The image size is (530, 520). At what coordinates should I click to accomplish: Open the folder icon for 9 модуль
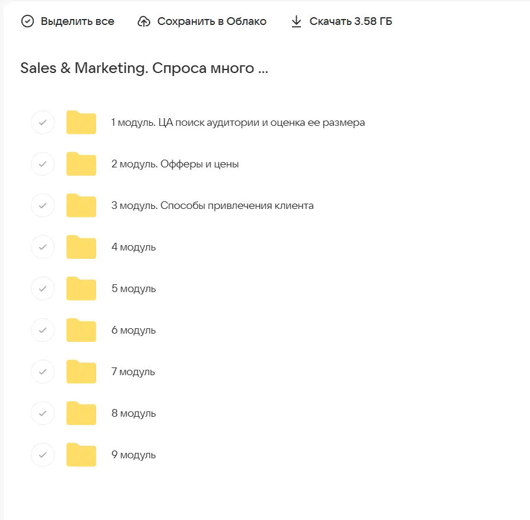81,455
